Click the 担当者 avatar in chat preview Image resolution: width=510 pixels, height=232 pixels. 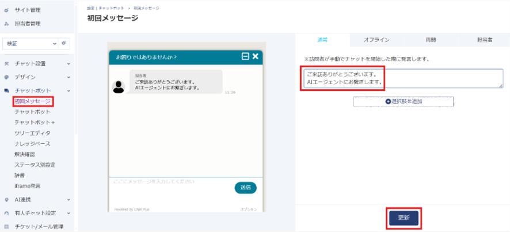(119, 86)
